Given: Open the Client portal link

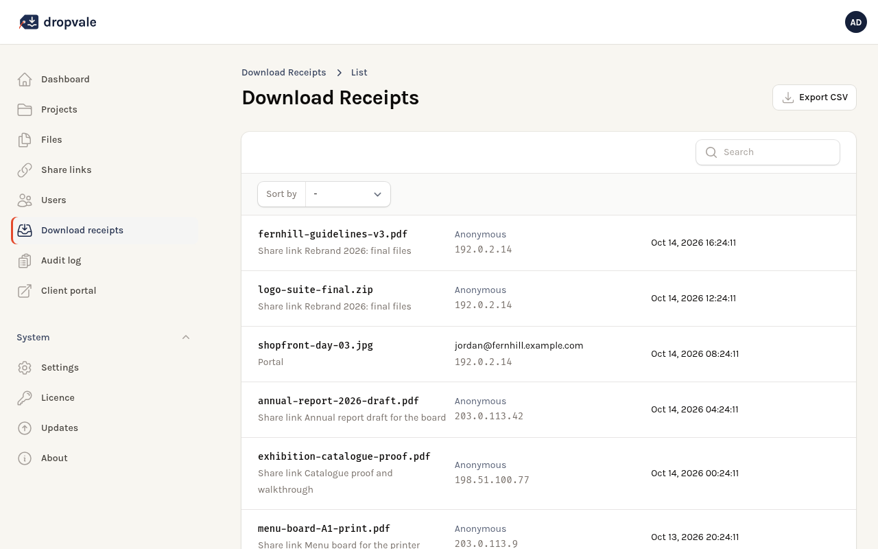Looking at the screenshot, I should point(104,291).
